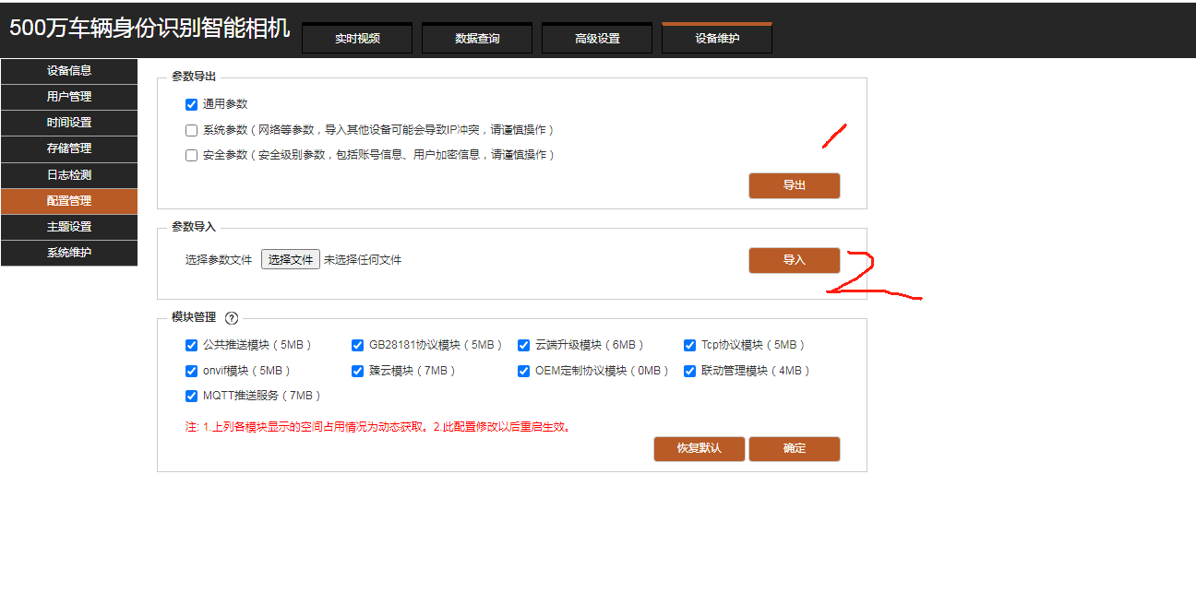Click the 500万车辆身份识别智能相机 title

click(x=149, y=28)
